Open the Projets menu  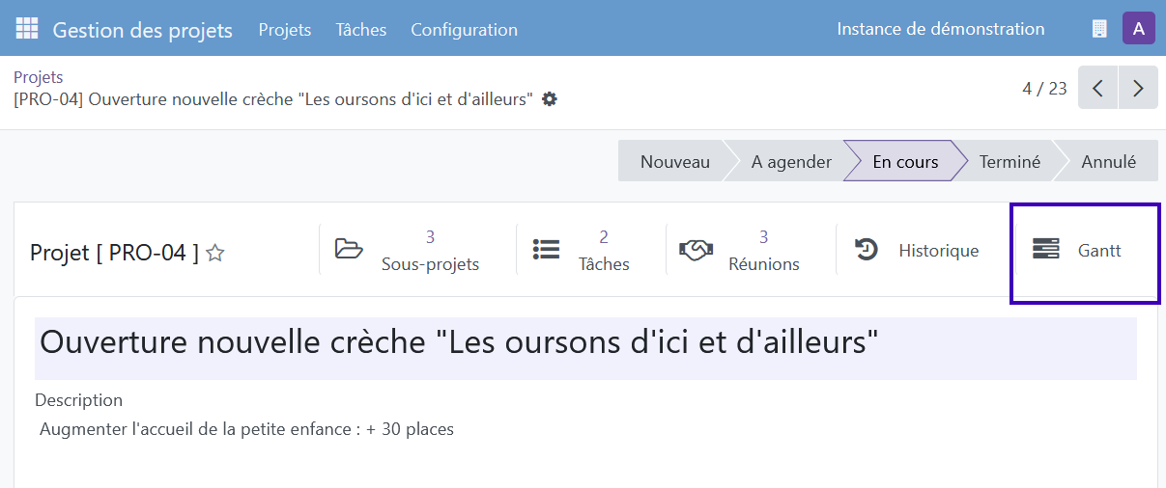[x=285, y=30]
